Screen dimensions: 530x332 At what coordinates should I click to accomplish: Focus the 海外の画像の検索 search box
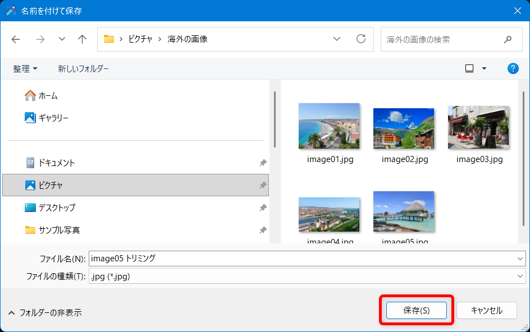(x=451, y=39)
